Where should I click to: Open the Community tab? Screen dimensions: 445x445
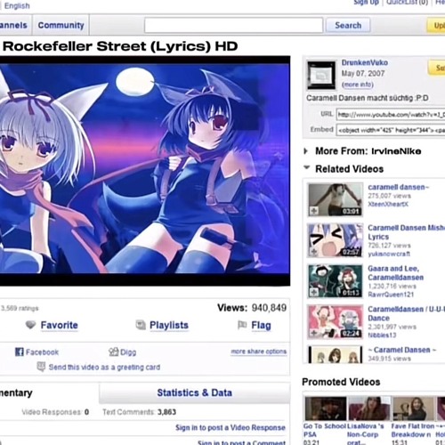click(61, 25)
